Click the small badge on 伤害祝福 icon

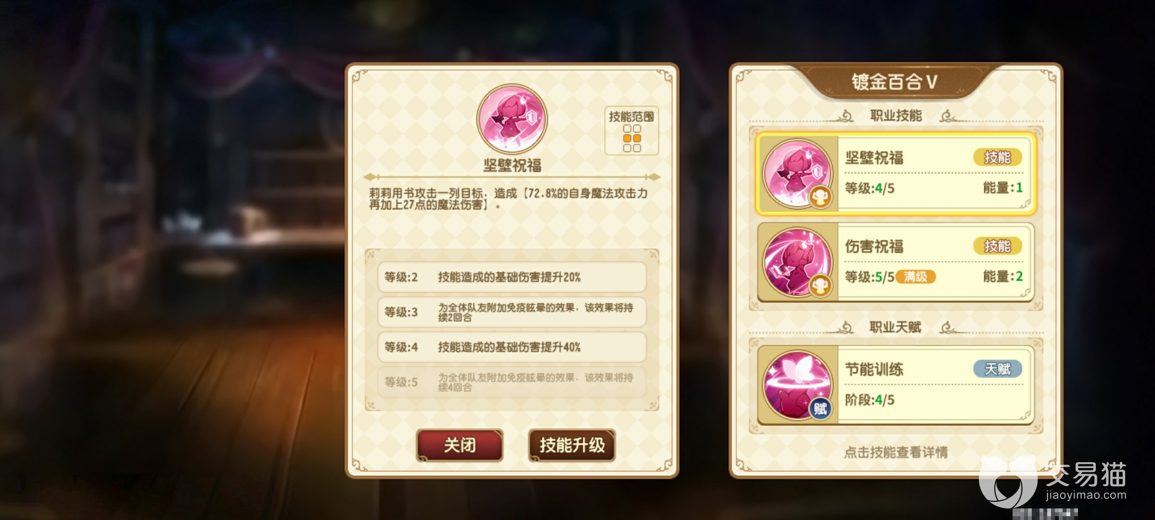tap(820, 286)
